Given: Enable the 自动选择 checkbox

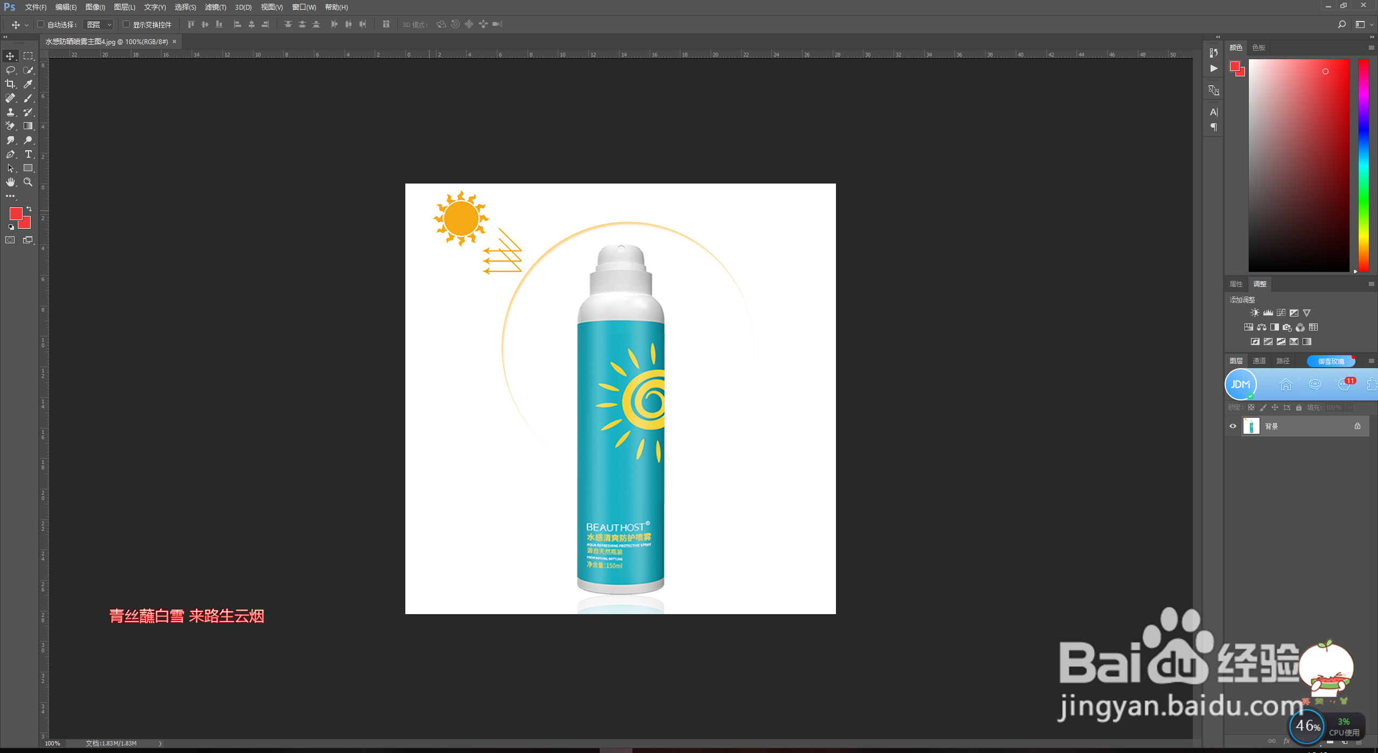Looking at the screenshot, I should 40,24.
